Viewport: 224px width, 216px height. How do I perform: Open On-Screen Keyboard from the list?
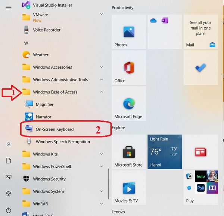coord(55,129)
